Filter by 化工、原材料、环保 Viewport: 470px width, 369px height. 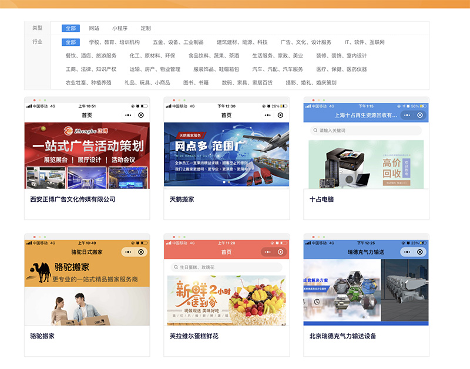152,56
